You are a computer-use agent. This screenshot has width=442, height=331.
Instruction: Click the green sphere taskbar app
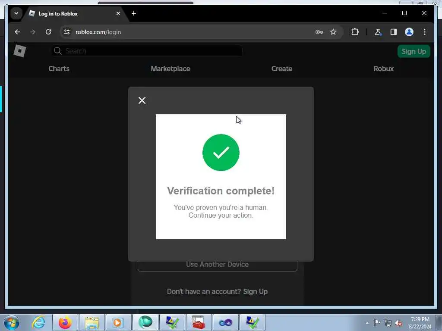coord(145,322)
